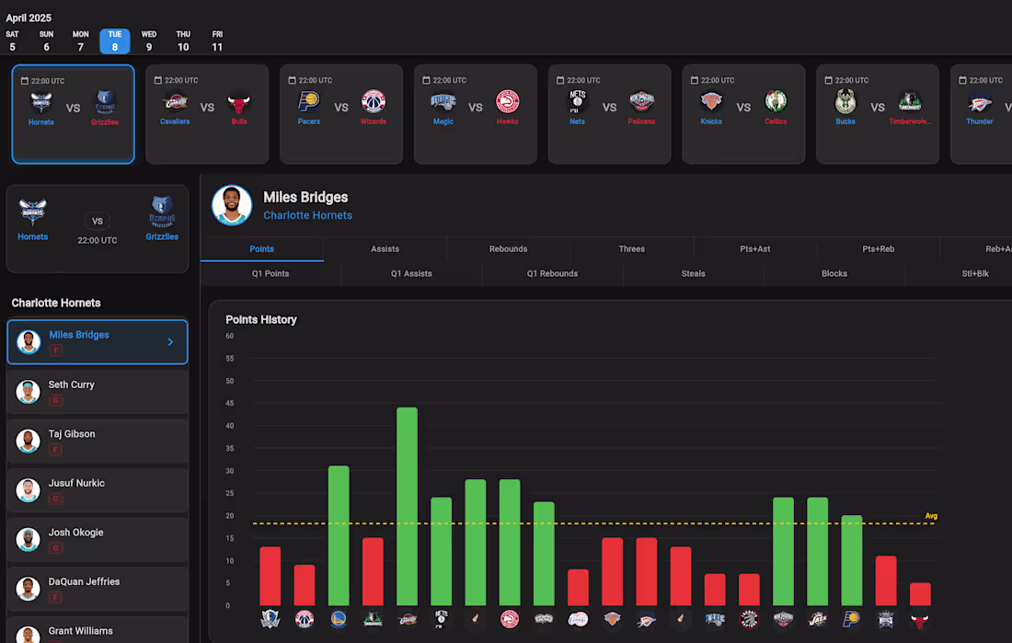Expand the Miles Bridges row chevron
The width and height of the screenshot is (1012, 643).
(x=170, y=342)
